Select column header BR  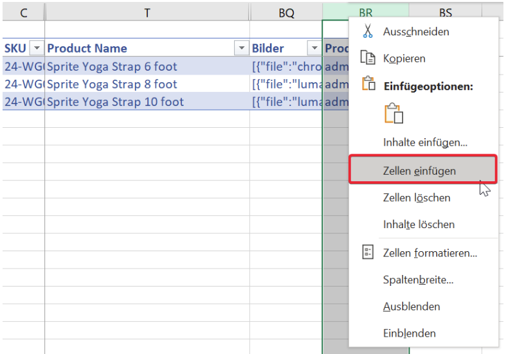point(366,12)
